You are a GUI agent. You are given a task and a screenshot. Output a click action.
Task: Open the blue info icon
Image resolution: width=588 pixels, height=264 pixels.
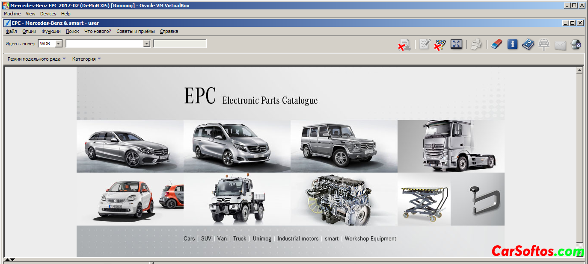(x=512, y=44)
